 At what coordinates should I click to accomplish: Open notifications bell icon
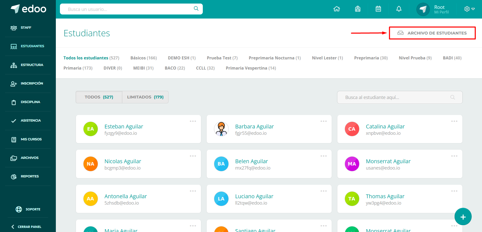(x=399, y=9)
